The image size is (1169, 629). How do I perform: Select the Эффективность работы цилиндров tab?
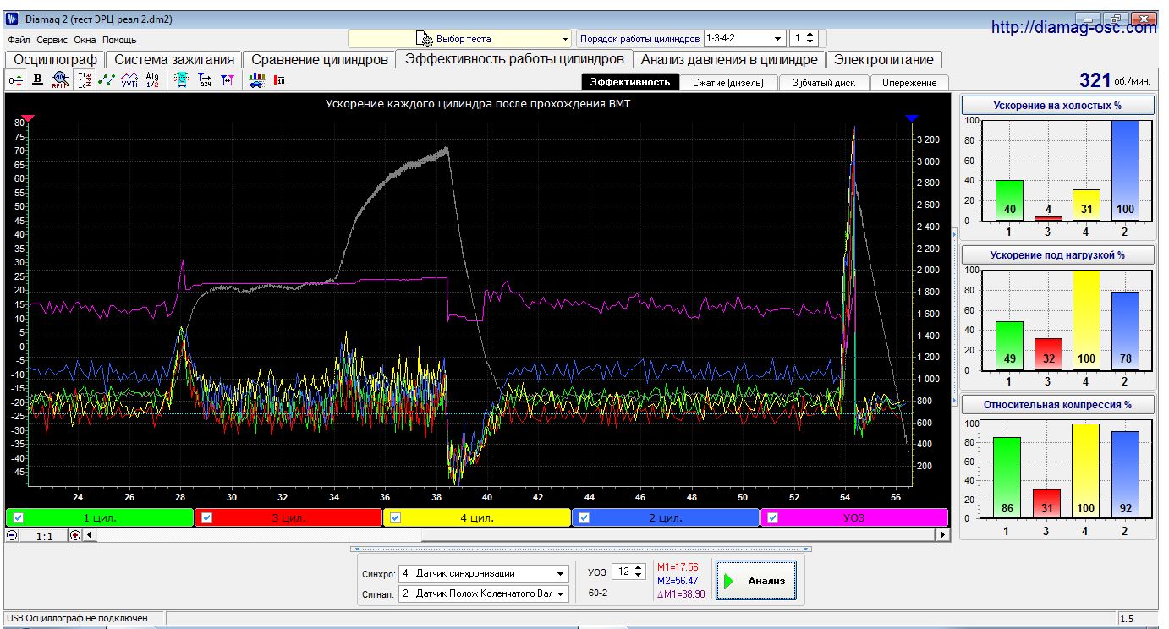point(514,58)
